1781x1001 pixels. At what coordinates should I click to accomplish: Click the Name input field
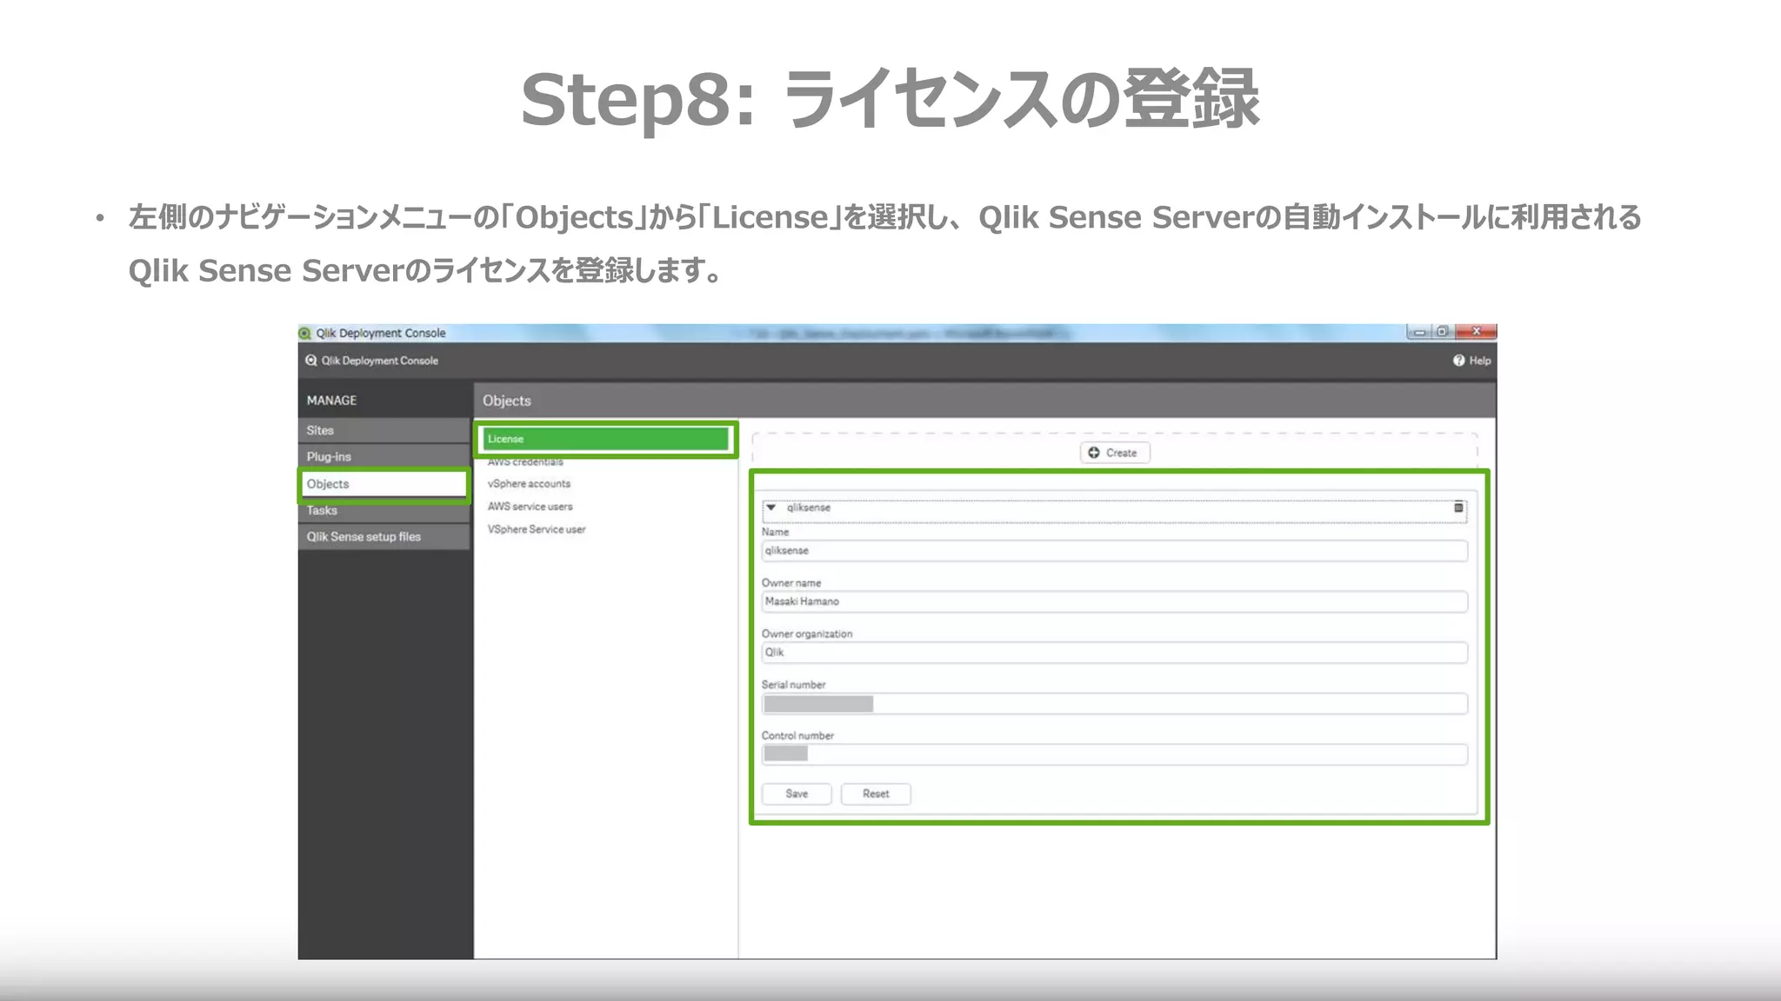(1114, 551)
